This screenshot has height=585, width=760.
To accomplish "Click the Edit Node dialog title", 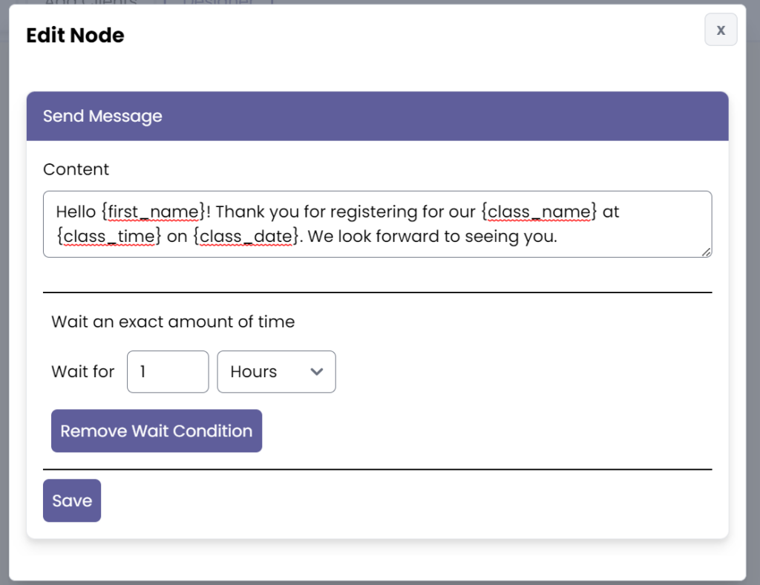I will click(x=75, y=35).
